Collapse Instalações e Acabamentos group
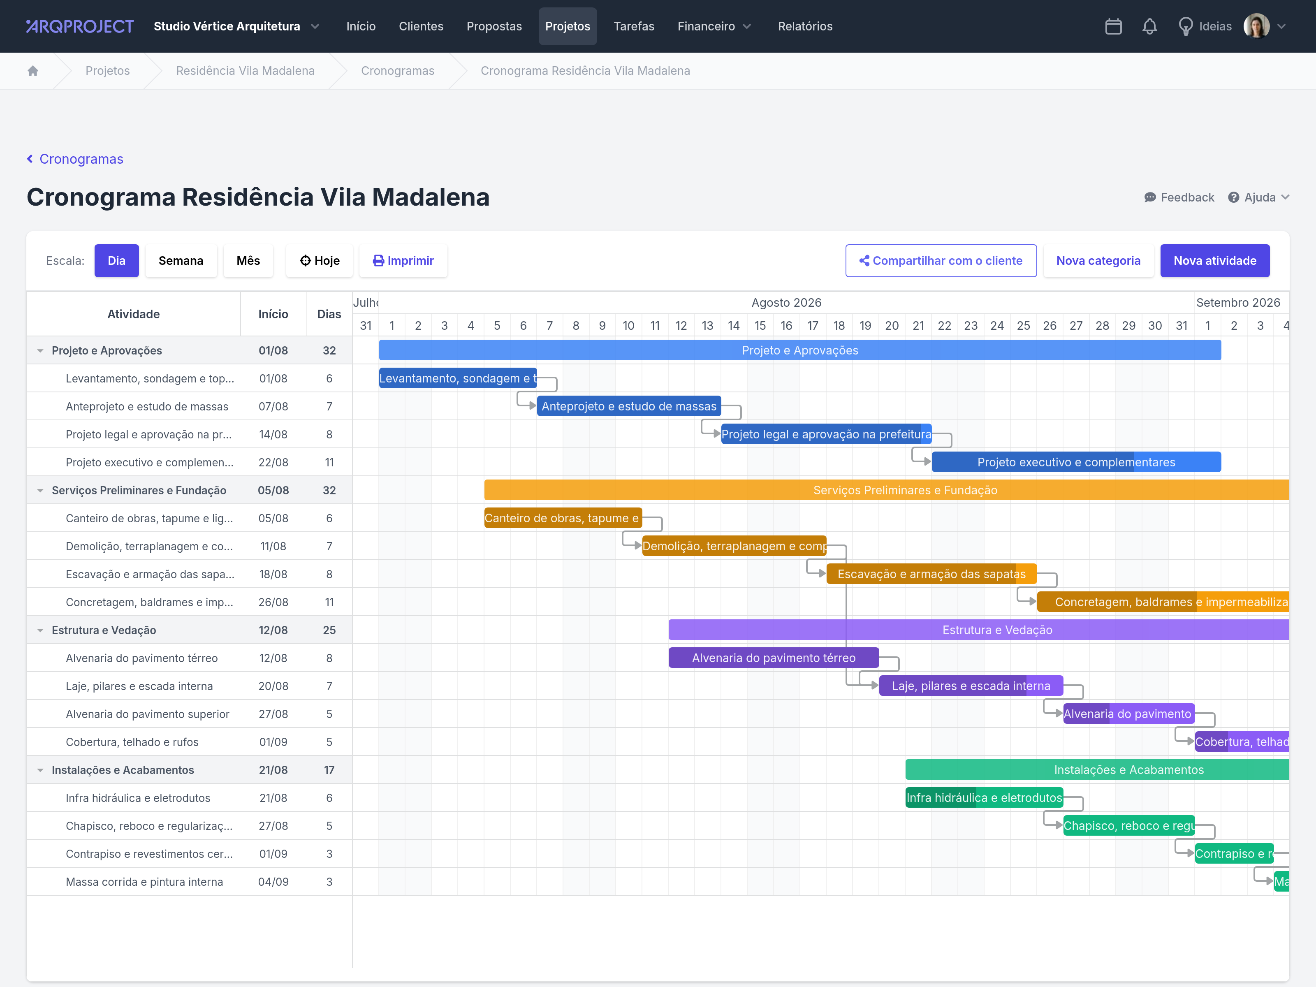 (40, 770)
